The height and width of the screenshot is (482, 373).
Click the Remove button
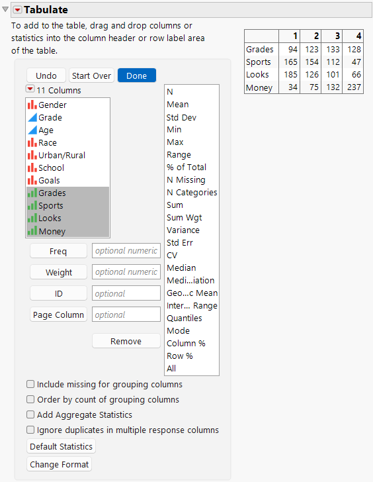click(126, 341)
